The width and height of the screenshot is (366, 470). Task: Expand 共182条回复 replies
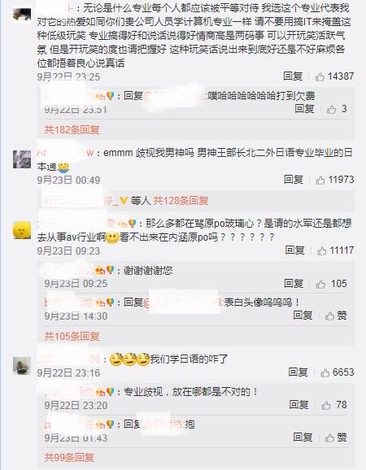coord(72,130)
